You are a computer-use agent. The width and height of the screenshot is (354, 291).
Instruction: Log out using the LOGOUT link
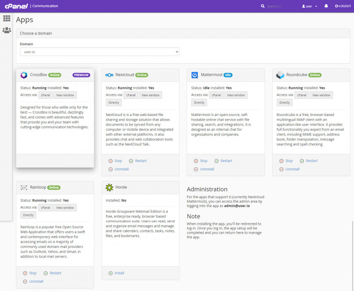[343, 6]
